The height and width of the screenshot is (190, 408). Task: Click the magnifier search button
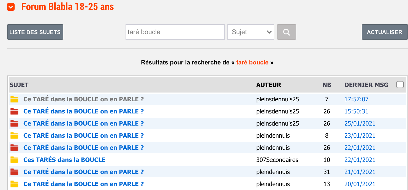tap(286, 32)
